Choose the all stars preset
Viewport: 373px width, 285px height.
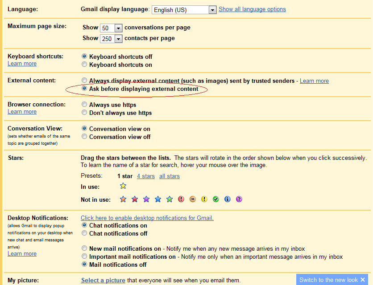point(169,176)
